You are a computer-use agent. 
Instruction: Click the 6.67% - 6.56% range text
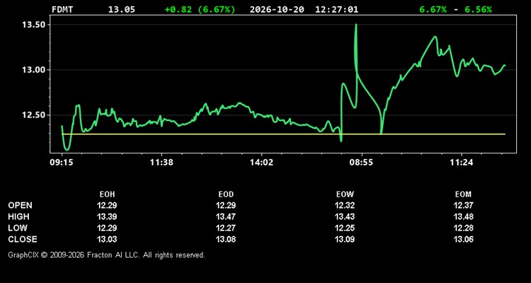pyautogui.click(x=455, y=9)
